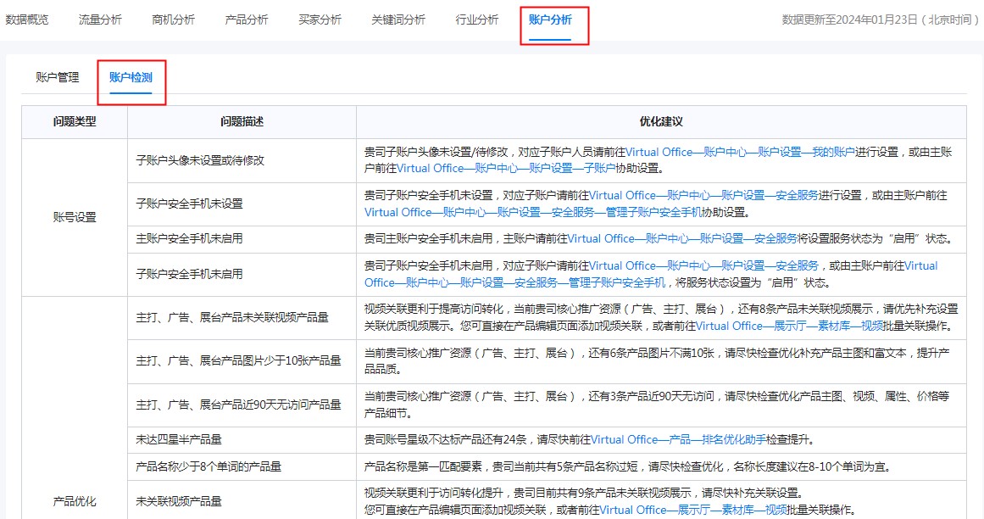Screen dimensions: 984x519
Task: Select the 买家分析 tab
Action: coord(319,17)
